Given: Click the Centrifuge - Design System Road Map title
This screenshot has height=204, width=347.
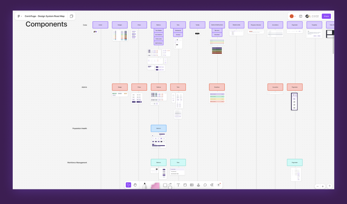Looking at the screenshot, I should point(45,16).
